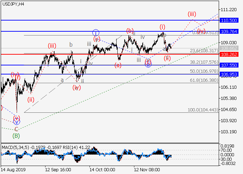Click the gray 108.662 current price tag
This screenshot has height=174, width=243.
(x=229, y=48)
